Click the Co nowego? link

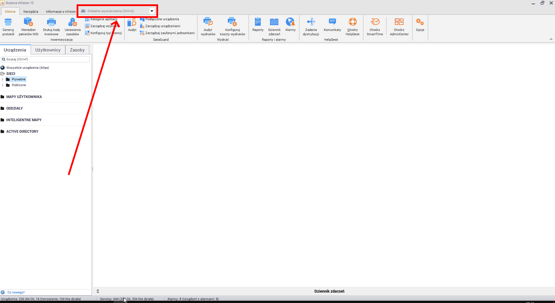(x=16, y=292)
